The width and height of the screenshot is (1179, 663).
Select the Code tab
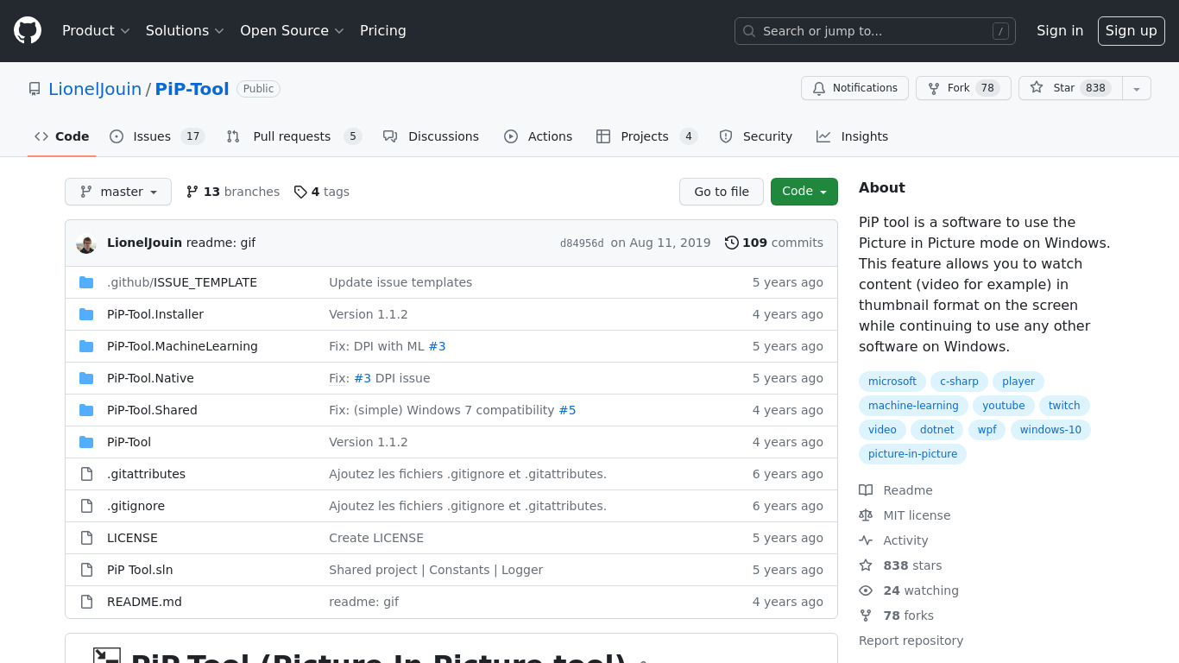click(x=62, y=136)
